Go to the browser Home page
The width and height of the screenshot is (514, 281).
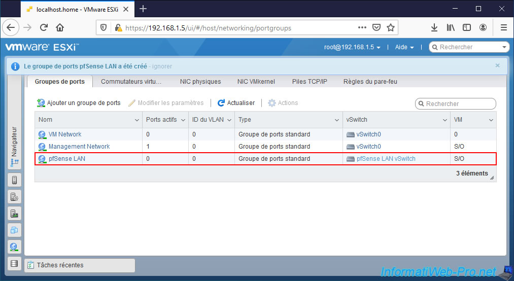coord(60,27)
